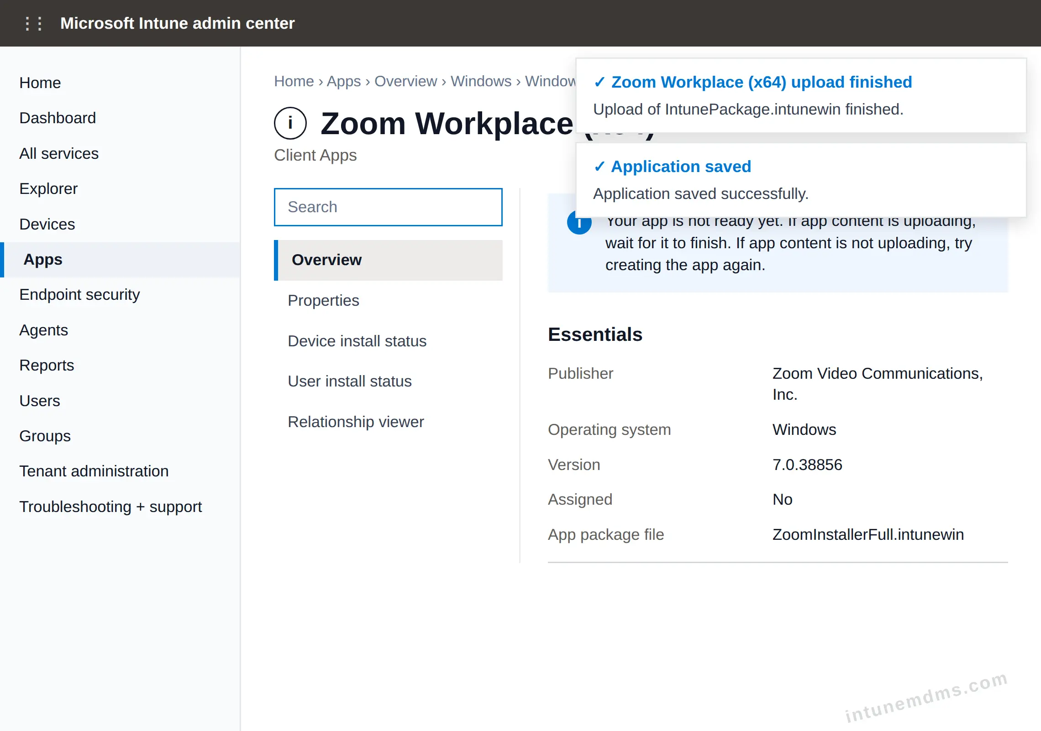The image size is (1041, 731).
Task: Click the version value 7.0.38856
Action: click(807, 465)
